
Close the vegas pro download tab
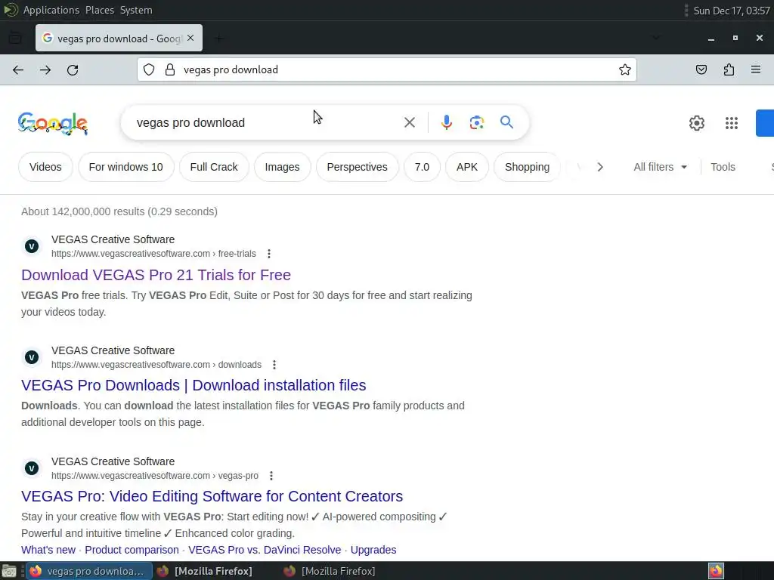[190, 38]
